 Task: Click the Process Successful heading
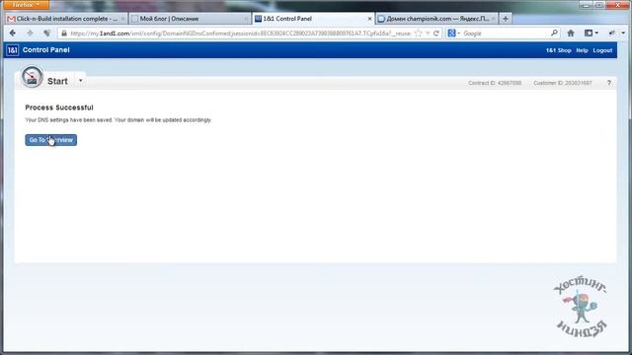pyautogui.click(x=59, y=107)
